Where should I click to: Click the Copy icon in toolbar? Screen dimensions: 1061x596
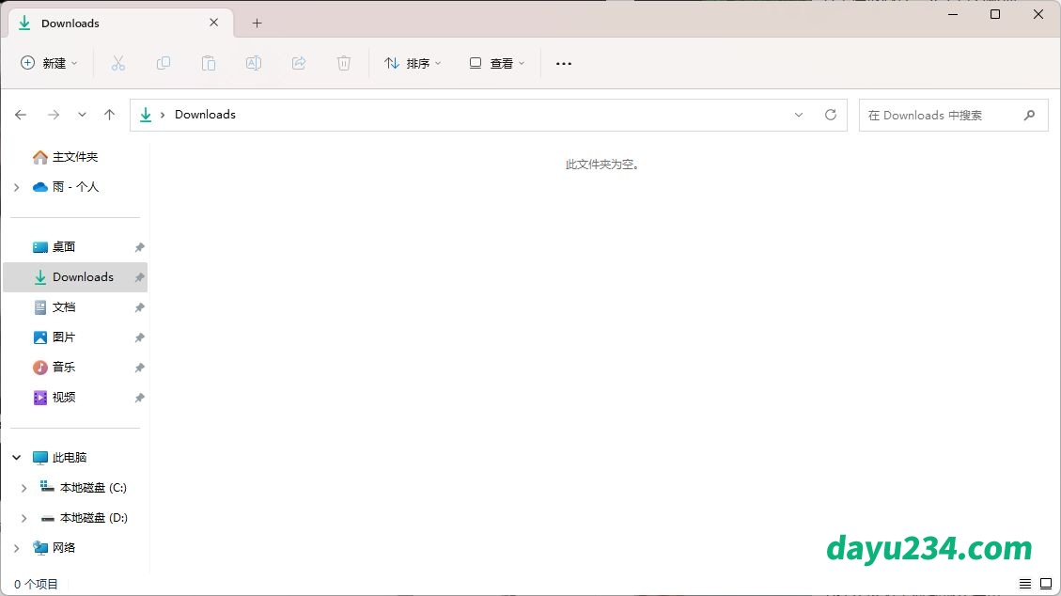tap(164, 63)
